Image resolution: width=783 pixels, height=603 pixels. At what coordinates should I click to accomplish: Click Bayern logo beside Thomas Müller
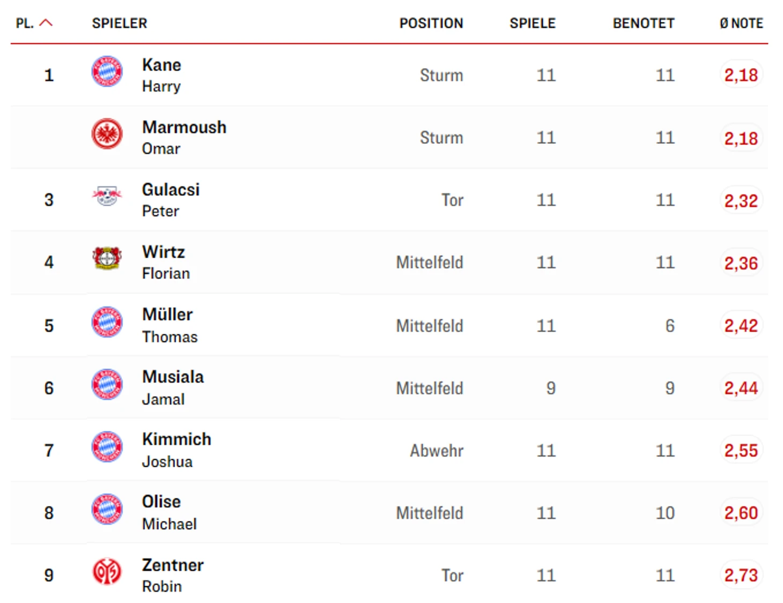point(107,322)
